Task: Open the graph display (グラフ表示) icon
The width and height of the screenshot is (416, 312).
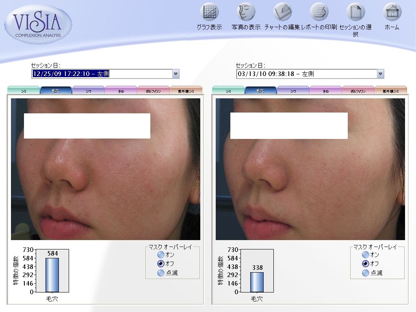Action: (210, 12)
